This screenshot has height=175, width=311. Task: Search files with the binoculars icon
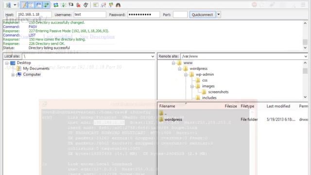tap(118, 5)
